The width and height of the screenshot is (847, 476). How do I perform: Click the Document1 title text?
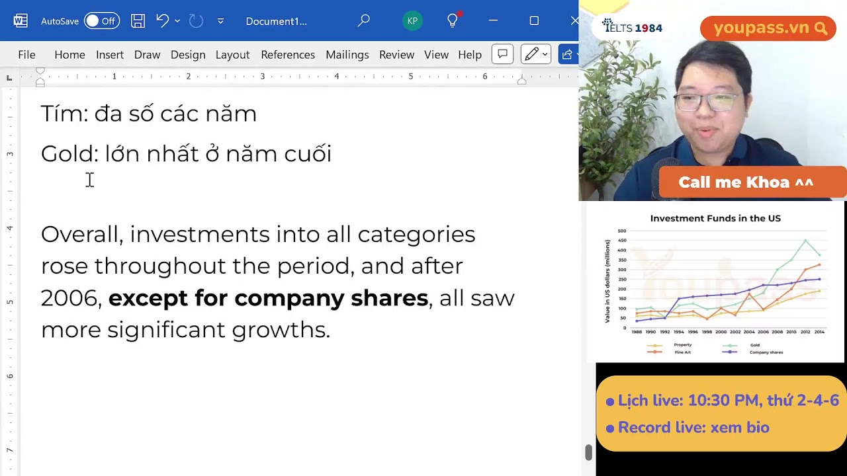(276, 21)
